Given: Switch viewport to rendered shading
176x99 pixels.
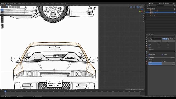Looking at the screenshot, I should [143, 7].
